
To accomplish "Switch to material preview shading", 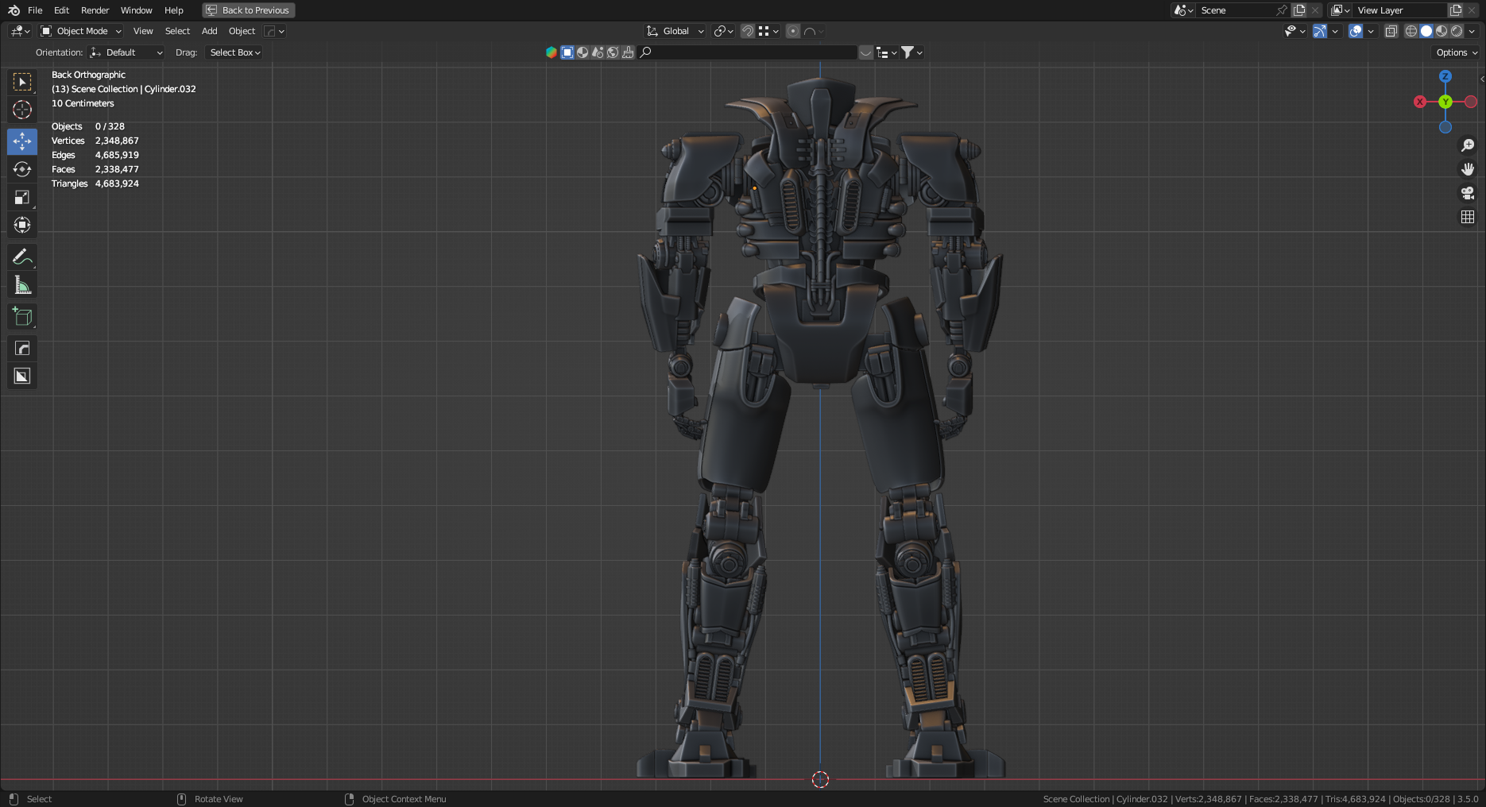I will pyautogui.click(x=1441, y=31).
